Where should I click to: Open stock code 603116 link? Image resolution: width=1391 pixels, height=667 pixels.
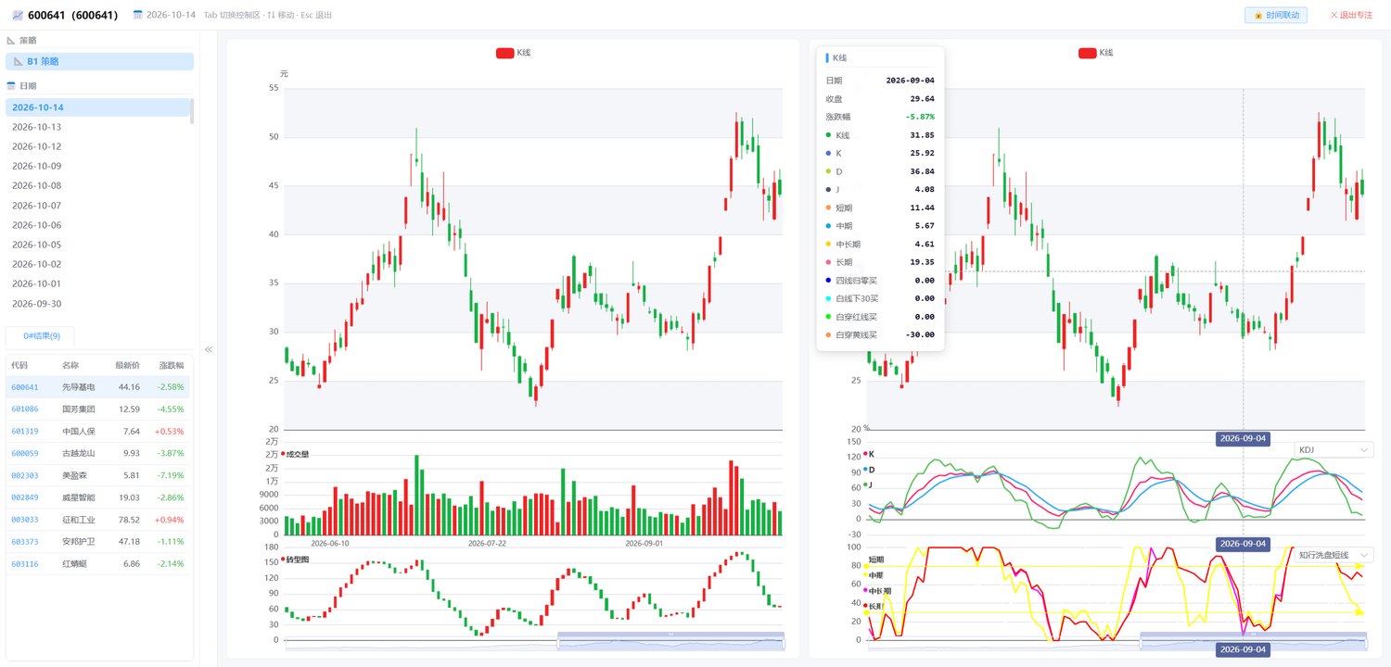tap(25, 563)
